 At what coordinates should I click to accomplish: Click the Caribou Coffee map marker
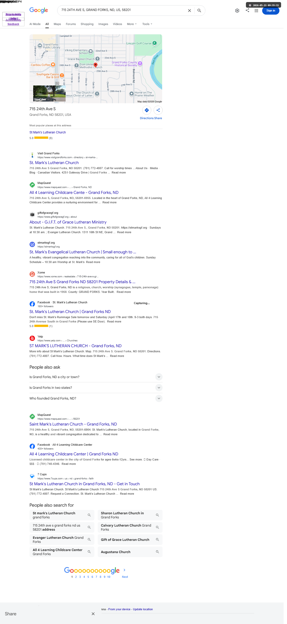coord(53,65)
